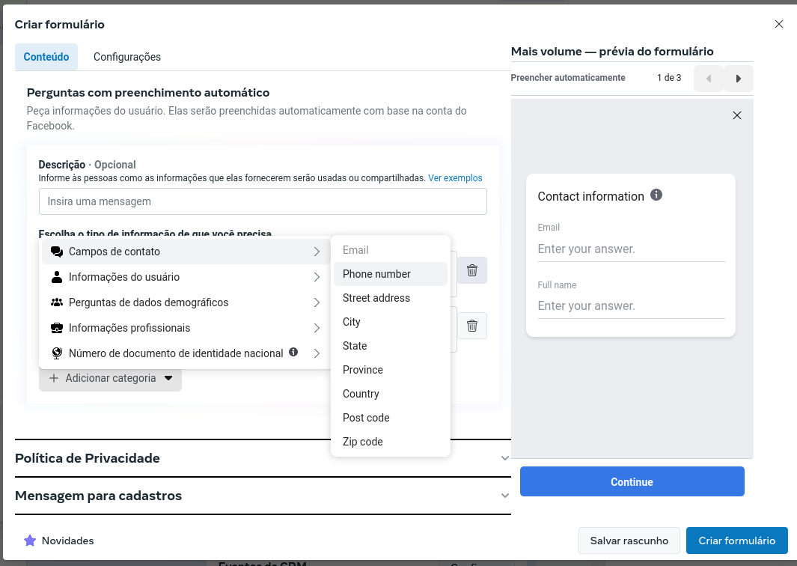Close the Criar formulário dialog
The height and width of the screenshot is (566, 797).
pos(779,25)
